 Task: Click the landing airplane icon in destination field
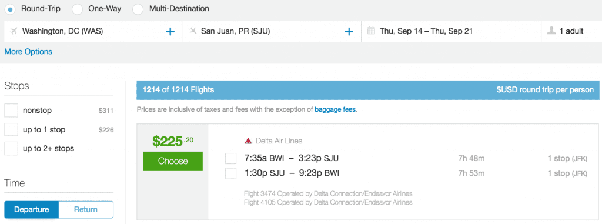193,31
